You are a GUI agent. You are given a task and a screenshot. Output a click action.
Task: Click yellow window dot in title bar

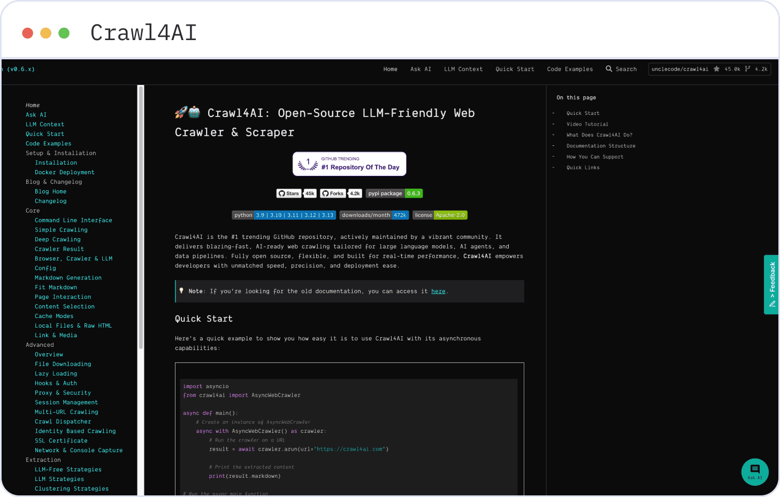pyautogui.click(x=46, y=33)
